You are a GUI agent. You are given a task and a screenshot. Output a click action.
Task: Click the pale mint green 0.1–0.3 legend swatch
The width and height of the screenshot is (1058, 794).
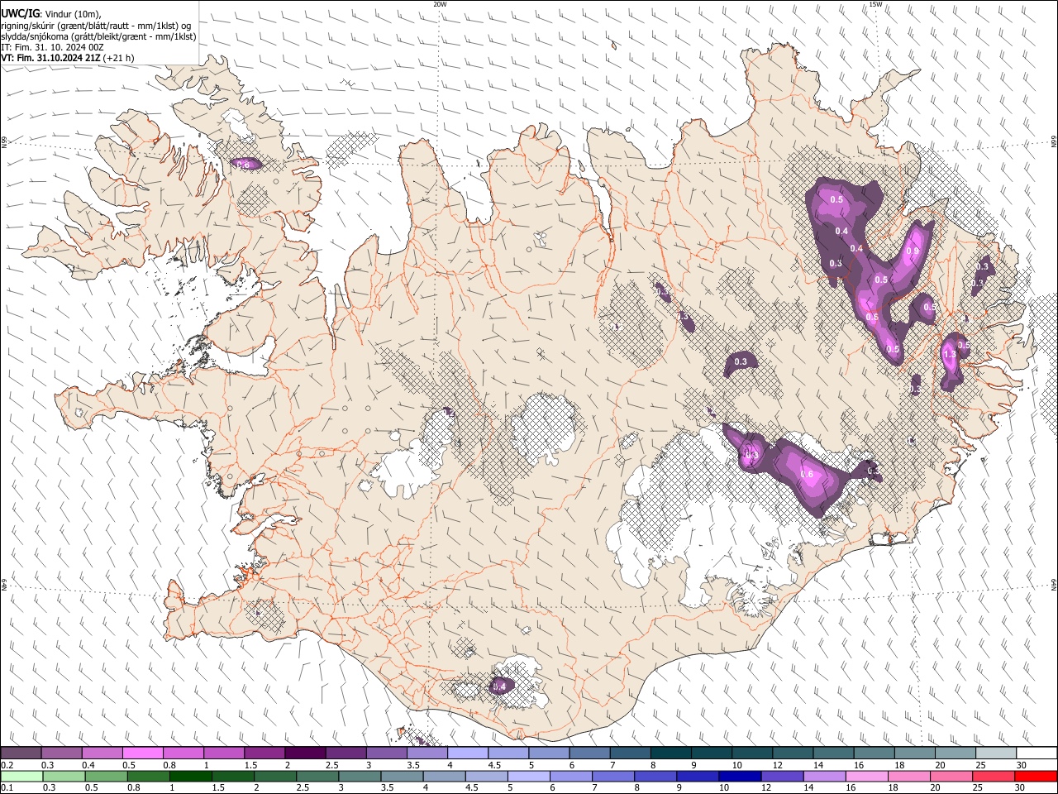(x=21, y=776)
